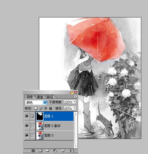Toggle lock position move icon

tap(46, 108)
